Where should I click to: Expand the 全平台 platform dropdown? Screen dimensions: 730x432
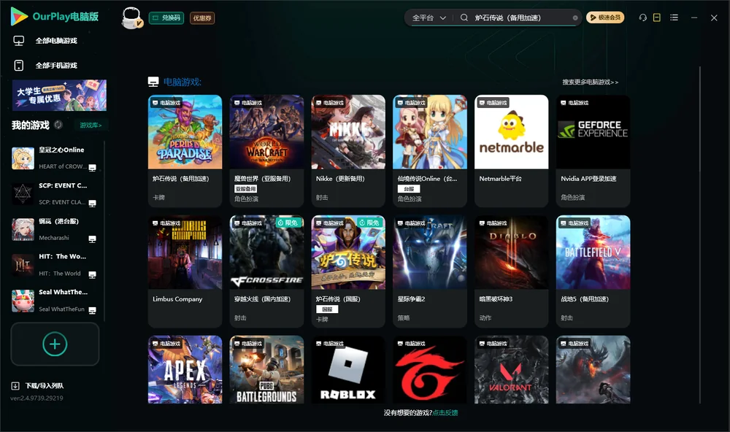(429, 18)
